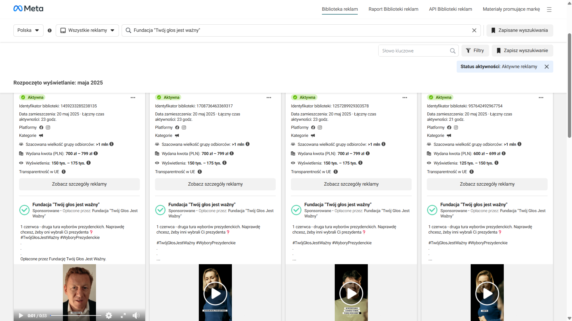Open API Biblioteki reklam tab
The height and width of the screenshot is (321, 572).
[450, 9]
